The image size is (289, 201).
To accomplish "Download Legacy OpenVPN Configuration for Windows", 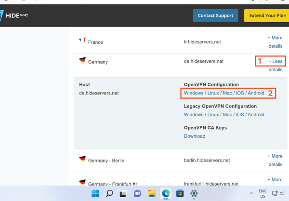I will click(x=194, y=115).
